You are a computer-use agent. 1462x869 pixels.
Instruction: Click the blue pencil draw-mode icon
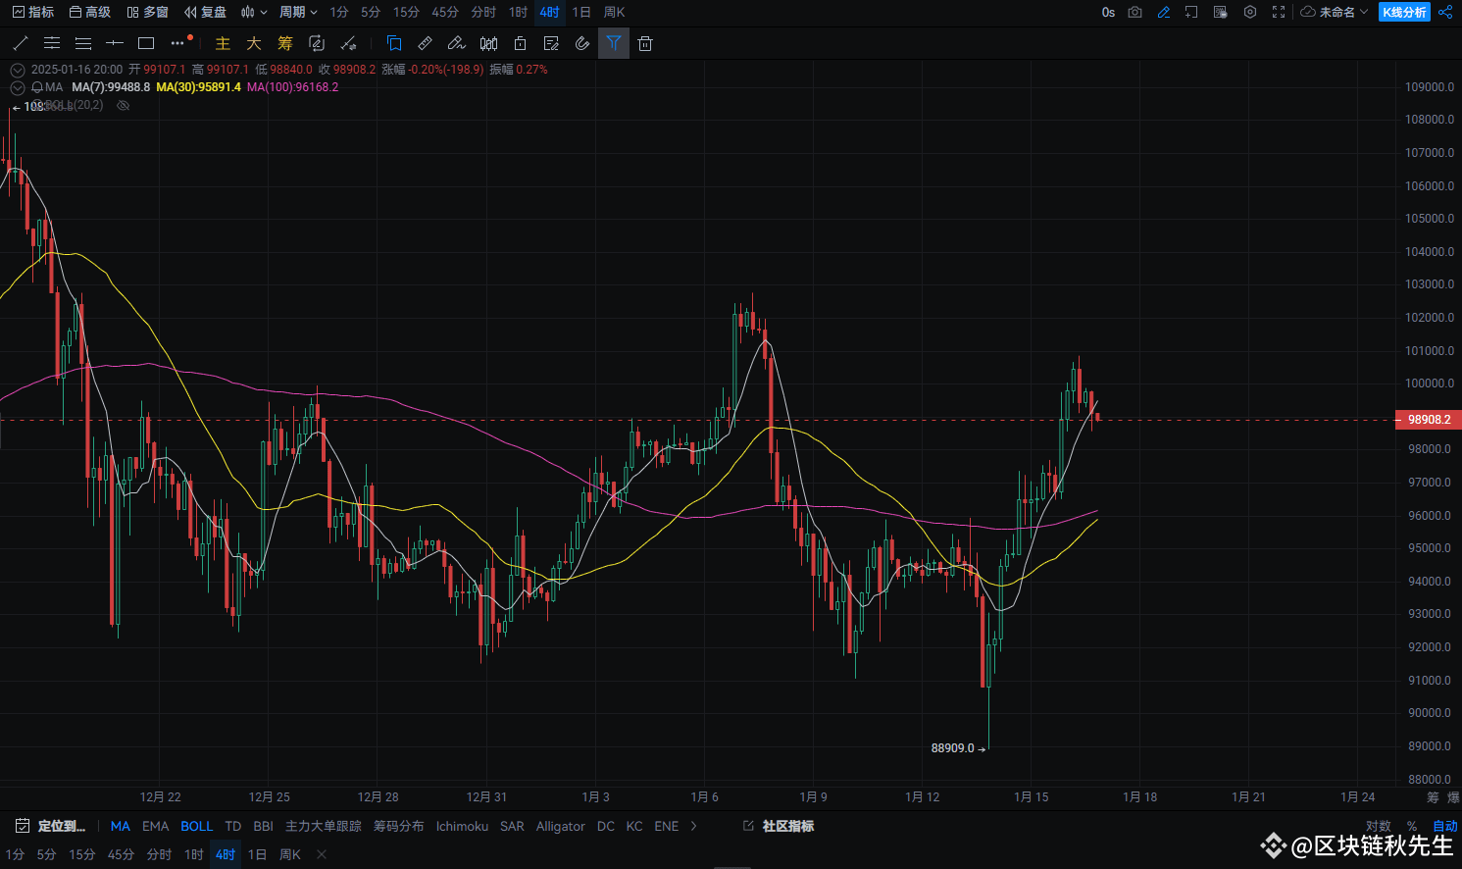tap(1164, 12)
